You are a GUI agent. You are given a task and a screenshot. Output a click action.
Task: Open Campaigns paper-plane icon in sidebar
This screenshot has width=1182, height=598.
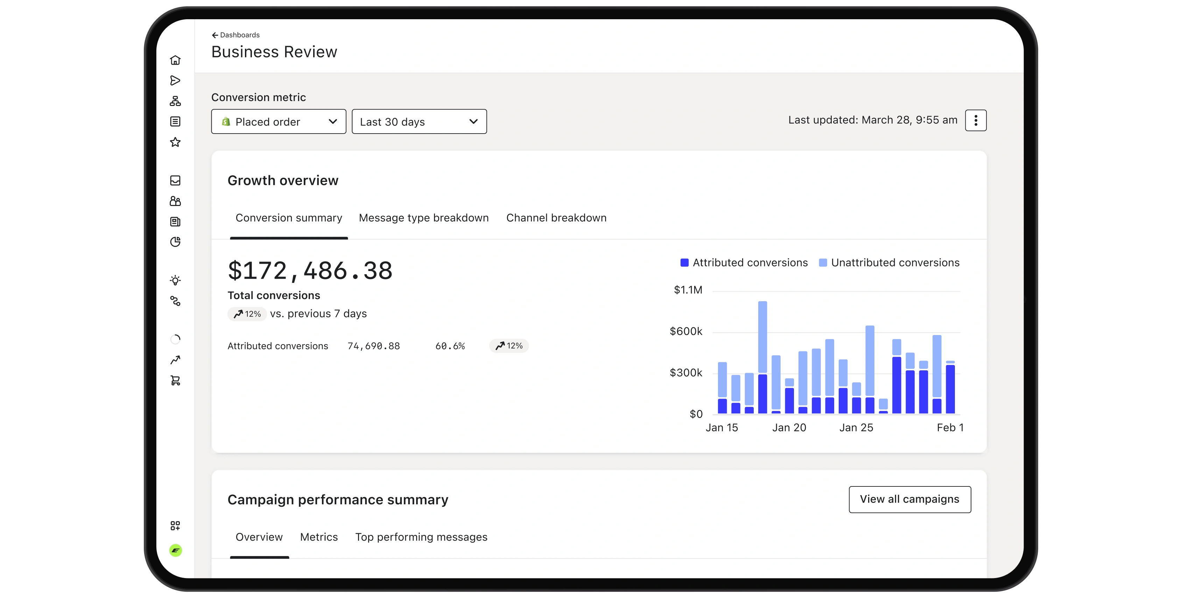(x=175, y=81)
